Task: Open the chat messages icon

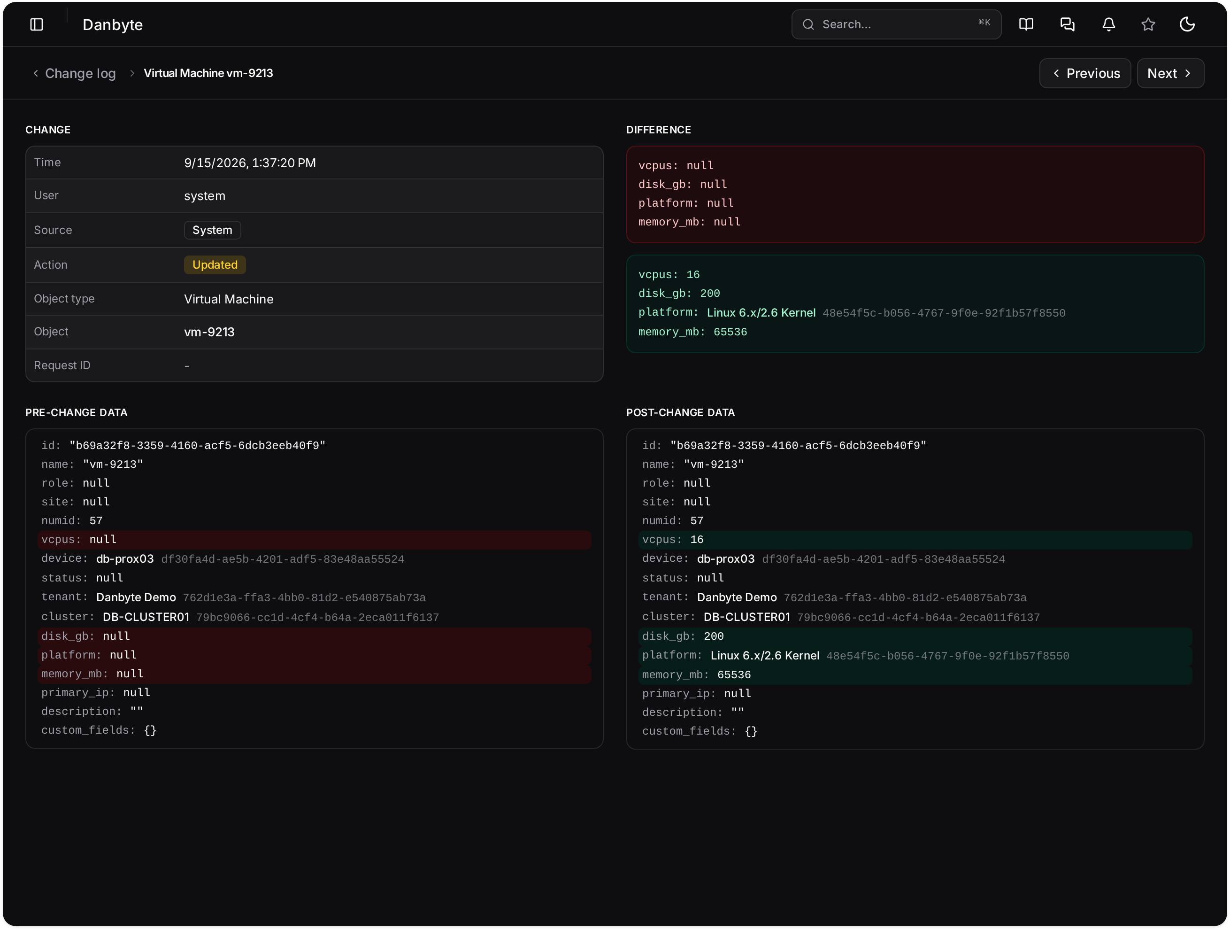Action: pyautogui.click(x=1067, y=24)
